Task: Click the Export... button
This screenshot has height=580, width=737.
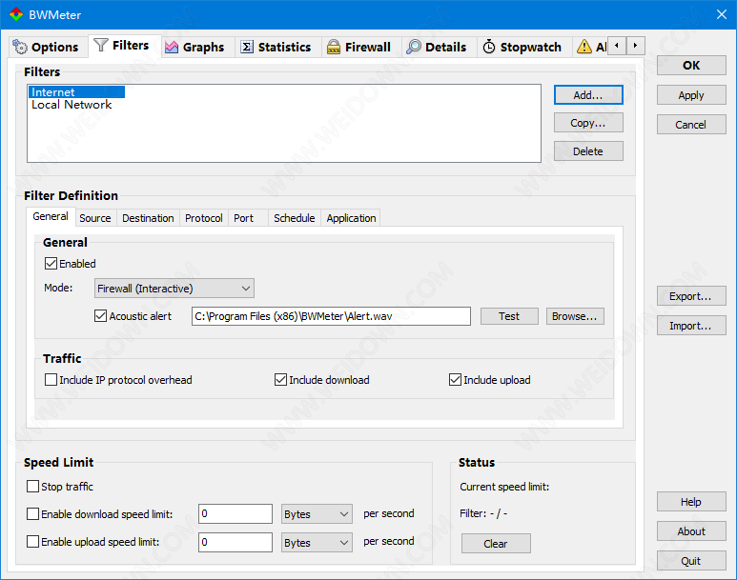Action: click(691, 296)
